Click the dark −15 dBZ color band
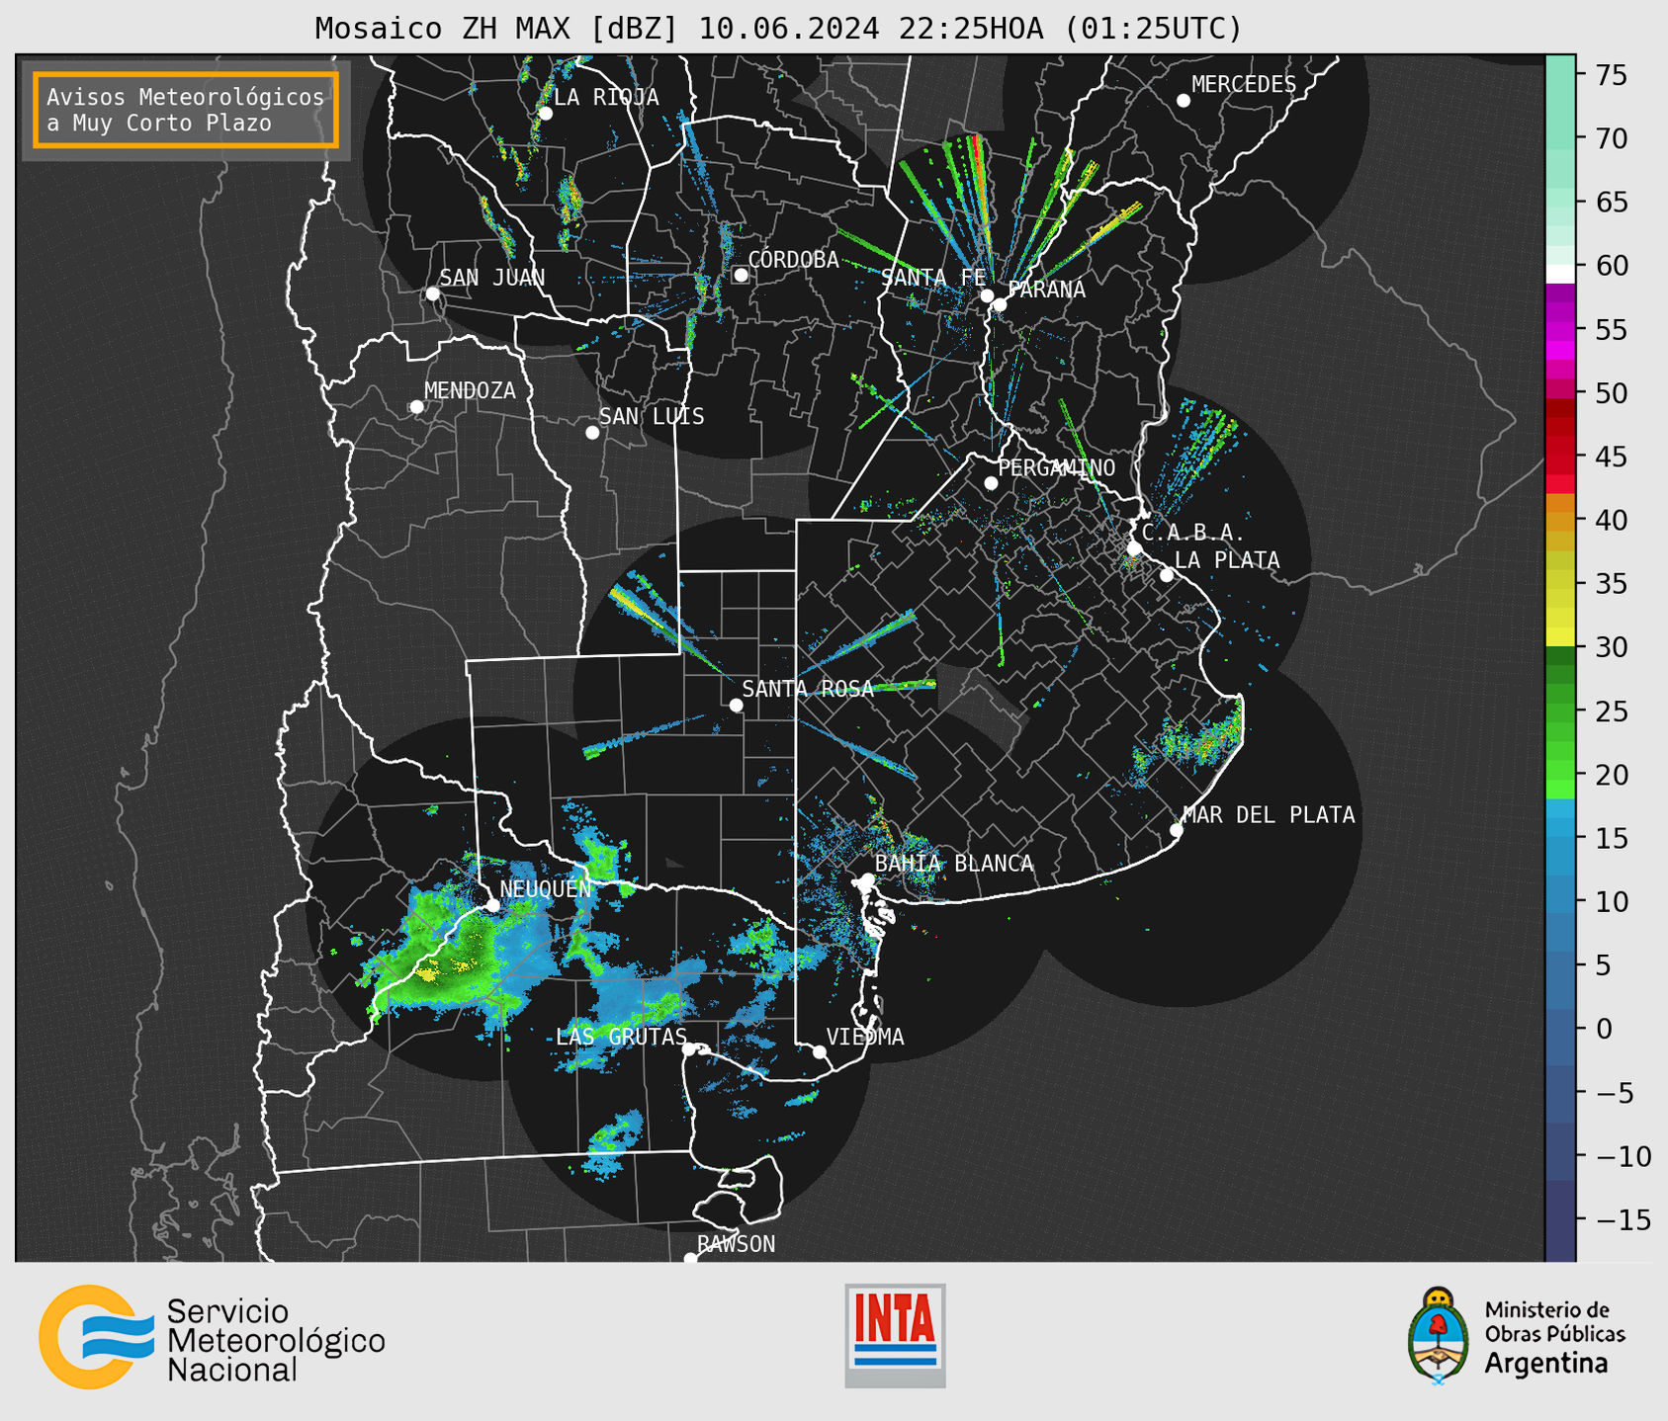 [x=1560, y=1220]
